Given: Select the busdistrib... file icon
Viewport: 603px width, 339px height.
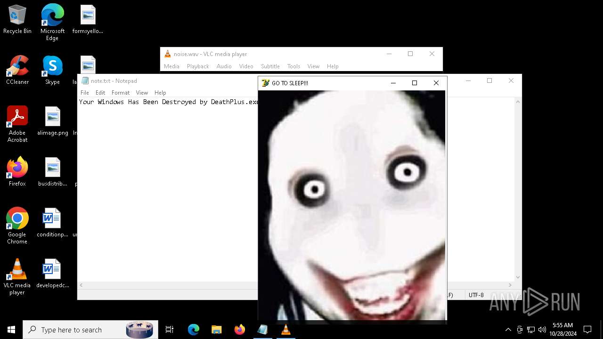Looking at the screenshot, I should [x=53, y=172].
